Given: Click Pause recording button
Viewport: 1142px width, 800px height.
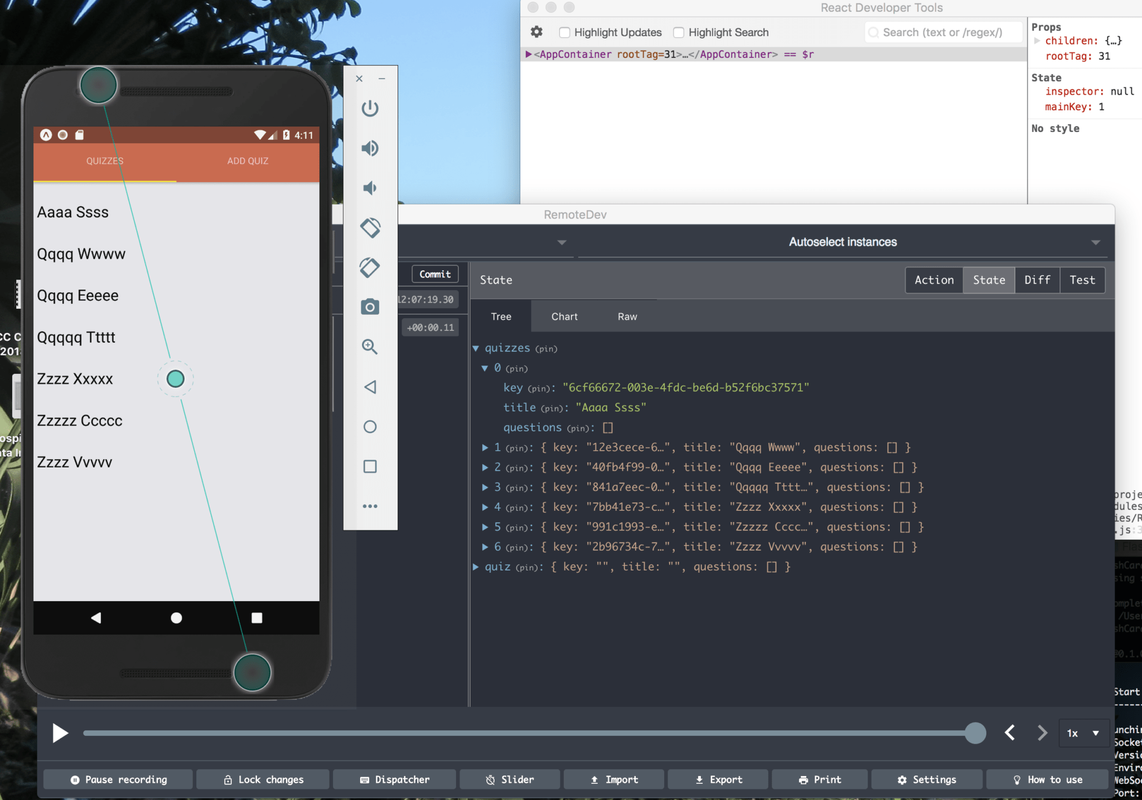Looking at the screenshot, I should click(118, 779).
